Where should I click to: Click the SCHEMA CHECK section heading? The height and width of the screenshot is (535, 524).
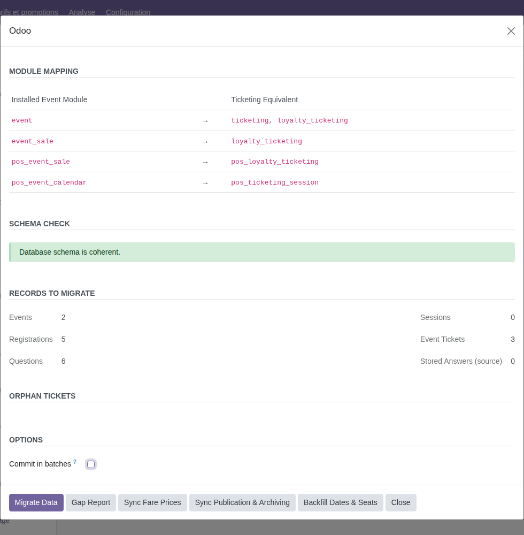[x=39, y=224]
